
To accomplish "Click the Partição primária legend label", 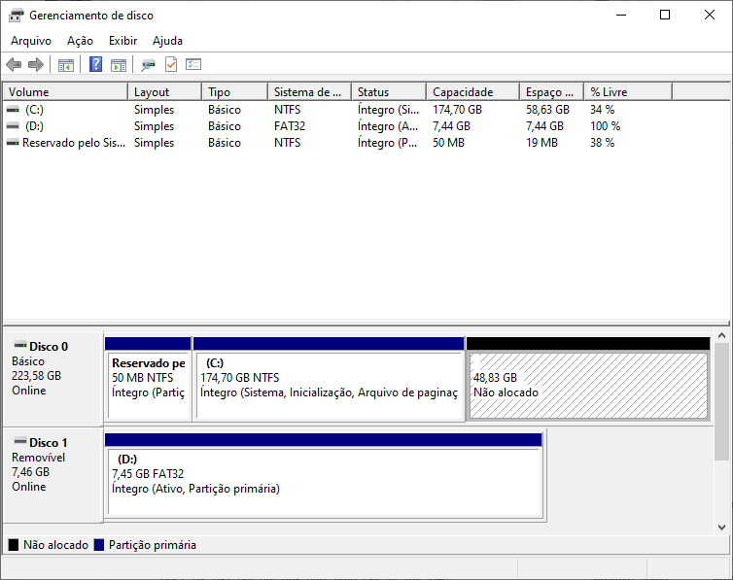I will tap(153, 544).
